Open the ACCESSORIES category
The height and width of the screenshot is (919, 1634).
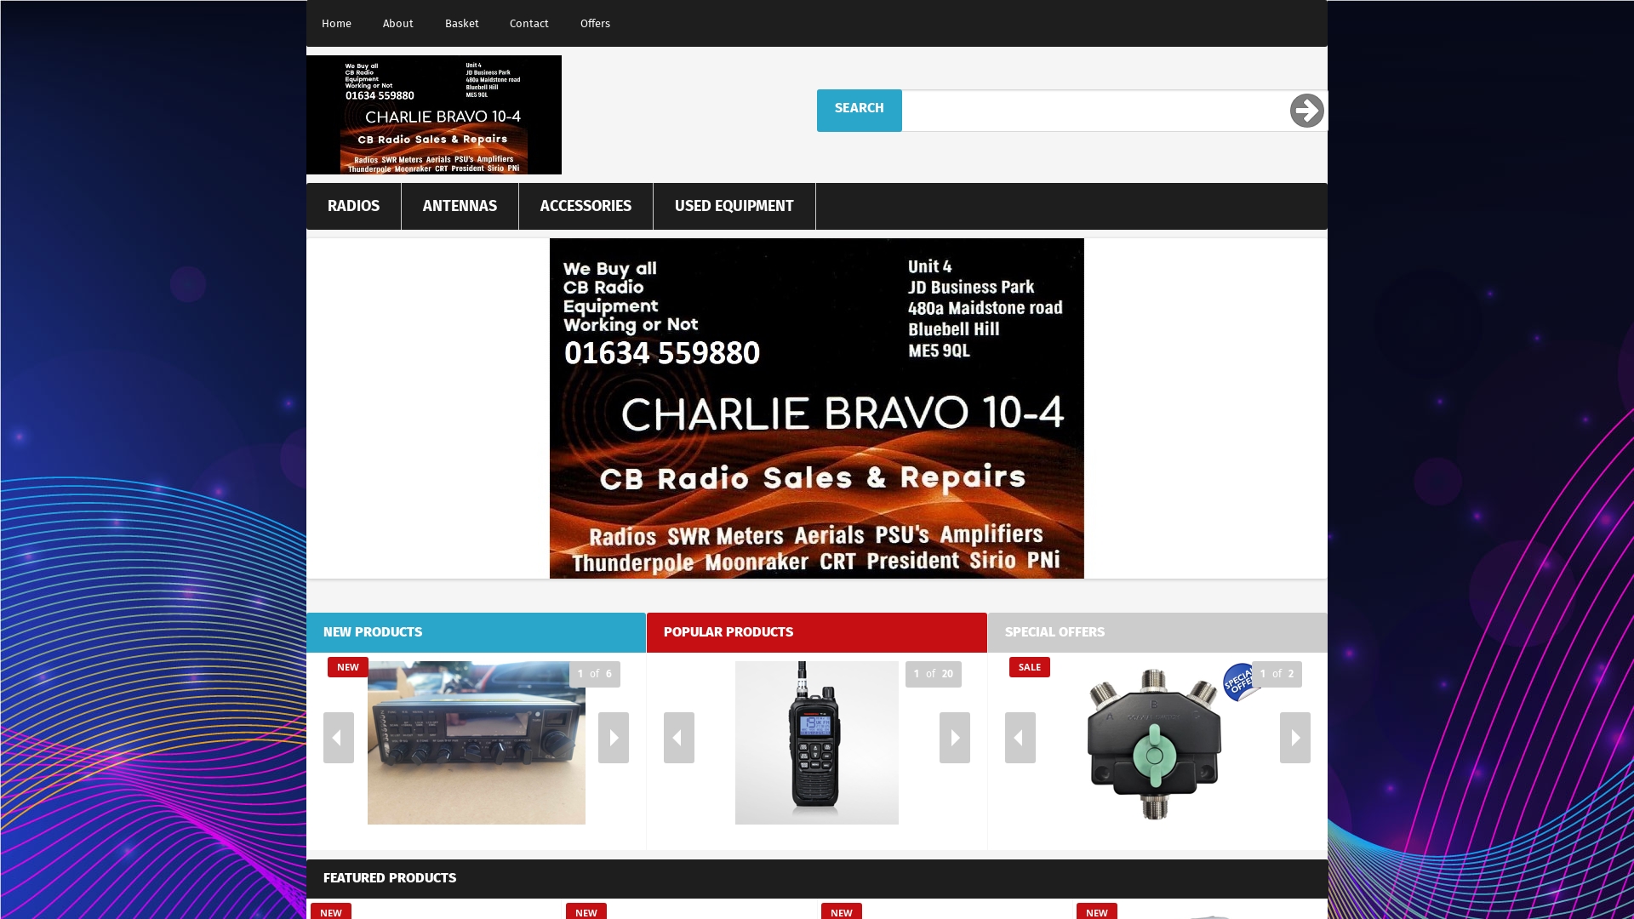[585, 206]
